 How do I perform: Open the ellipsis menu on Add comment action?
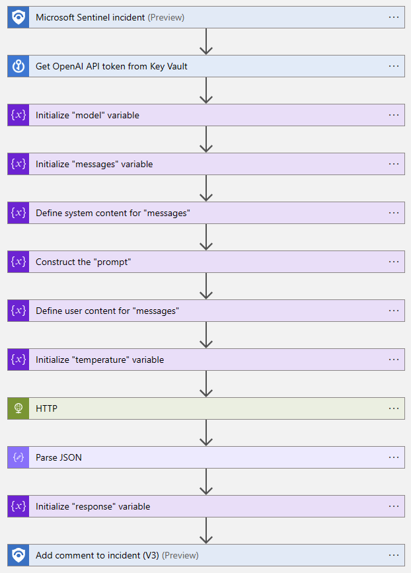(394, 555)
